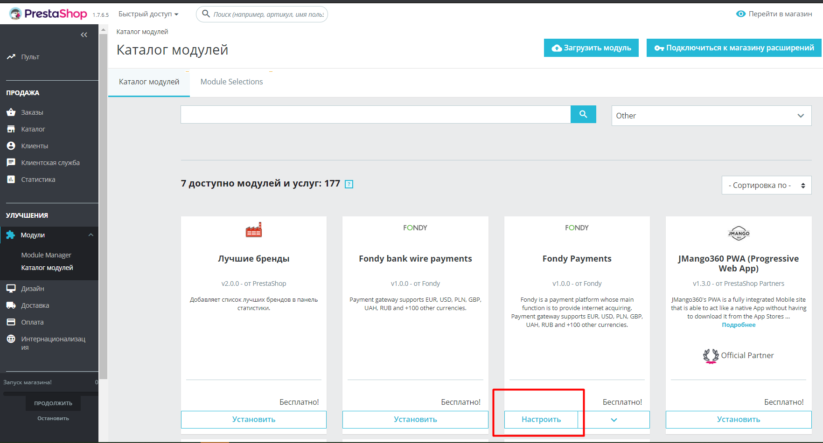823x443 pixels.
Task: Click Настроить for Fondy Payments
Action: [541, 420]
